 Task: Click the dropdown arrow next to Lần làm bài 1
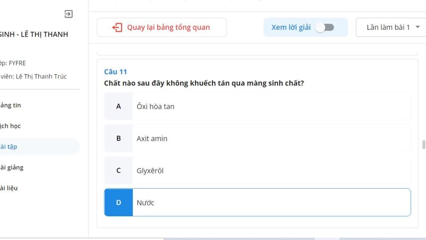418,27
